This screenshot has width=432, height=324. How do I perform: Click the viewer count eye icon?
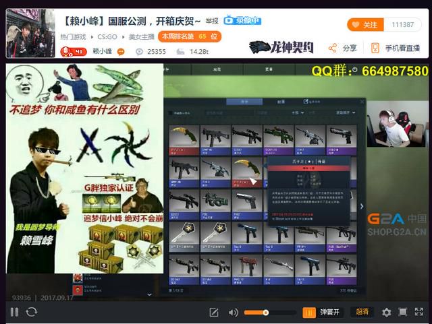[x=140, y=52]
